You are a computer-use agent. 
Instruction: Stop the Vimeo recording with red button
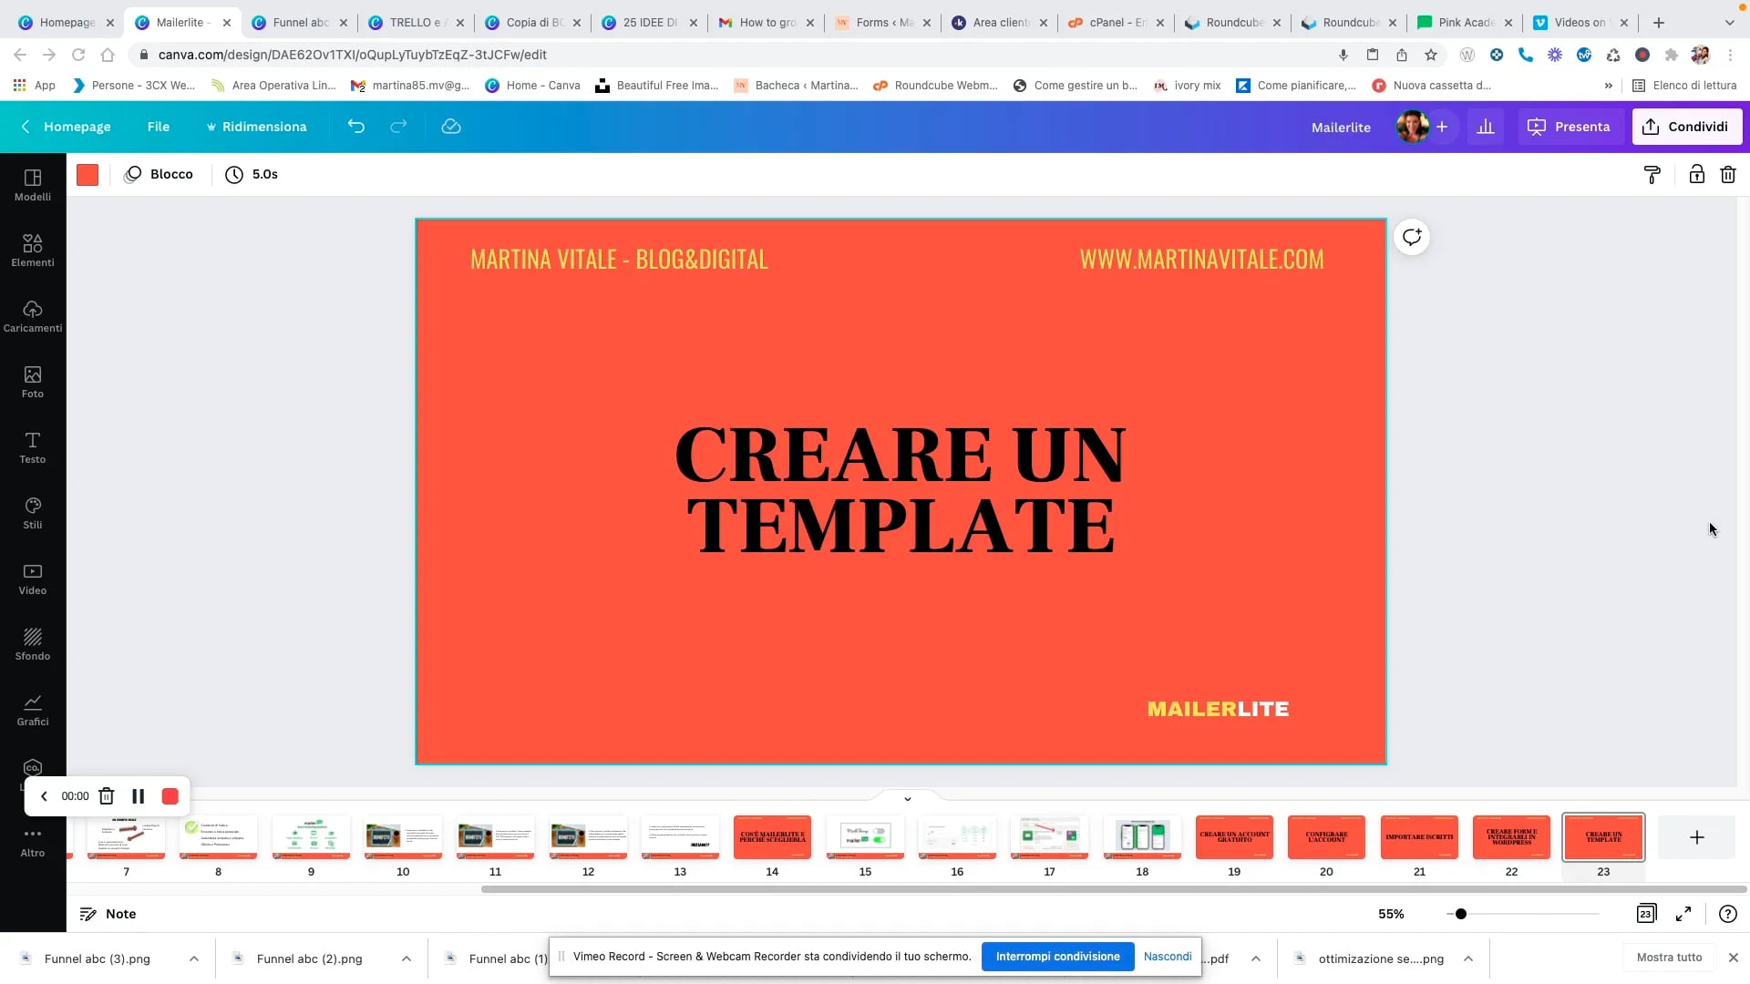(x=170, y=796)
